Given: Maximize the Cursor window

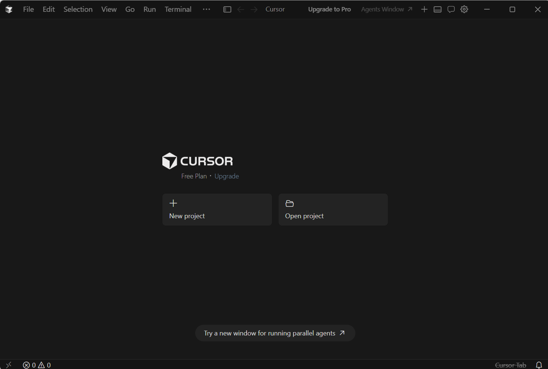Looking at the screenshot, I should tap(512, 10).
